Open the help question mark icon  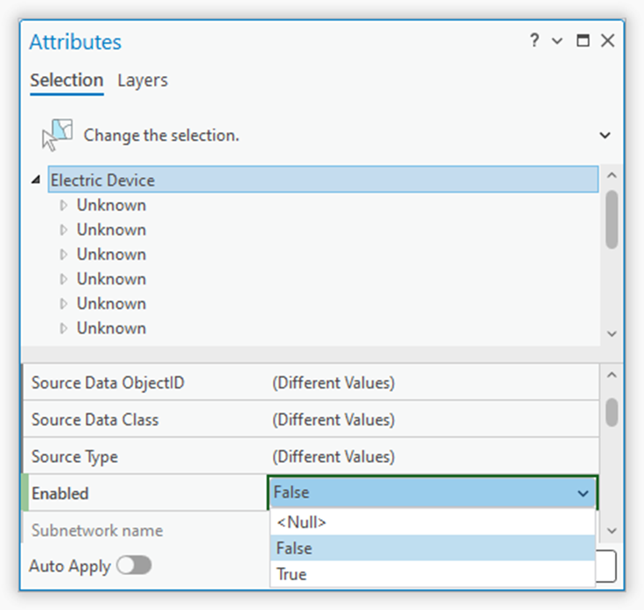tap(535, 40)
